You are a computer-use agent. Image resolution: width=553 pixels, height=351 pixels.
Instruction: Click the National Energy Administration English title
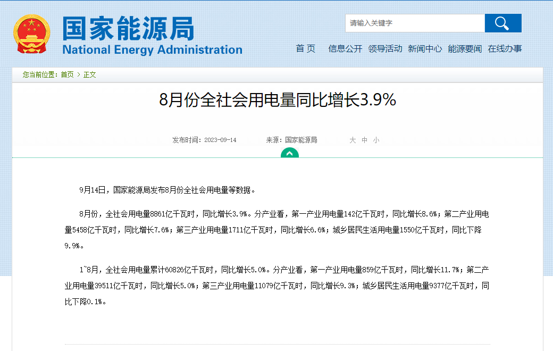point(152,50)
